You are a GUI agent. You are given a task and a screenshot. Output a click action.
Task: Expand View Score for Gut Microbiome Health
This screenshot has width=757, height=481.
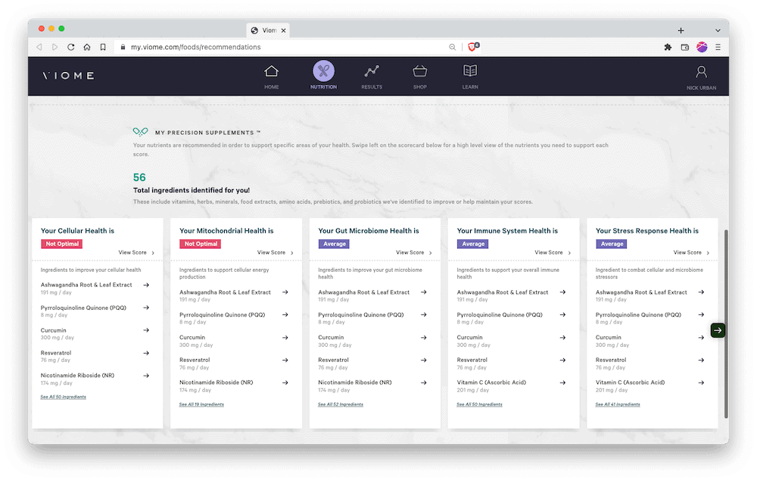[x=413, y=253]
